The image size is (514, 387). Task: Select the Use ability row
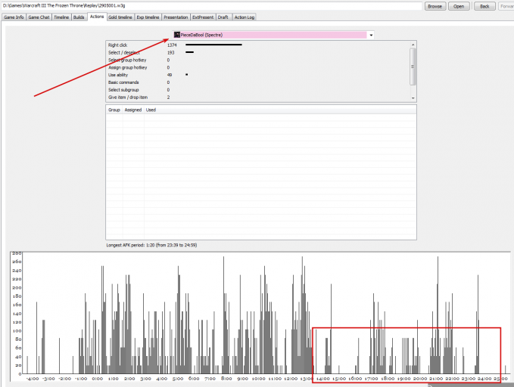(257, 75)
